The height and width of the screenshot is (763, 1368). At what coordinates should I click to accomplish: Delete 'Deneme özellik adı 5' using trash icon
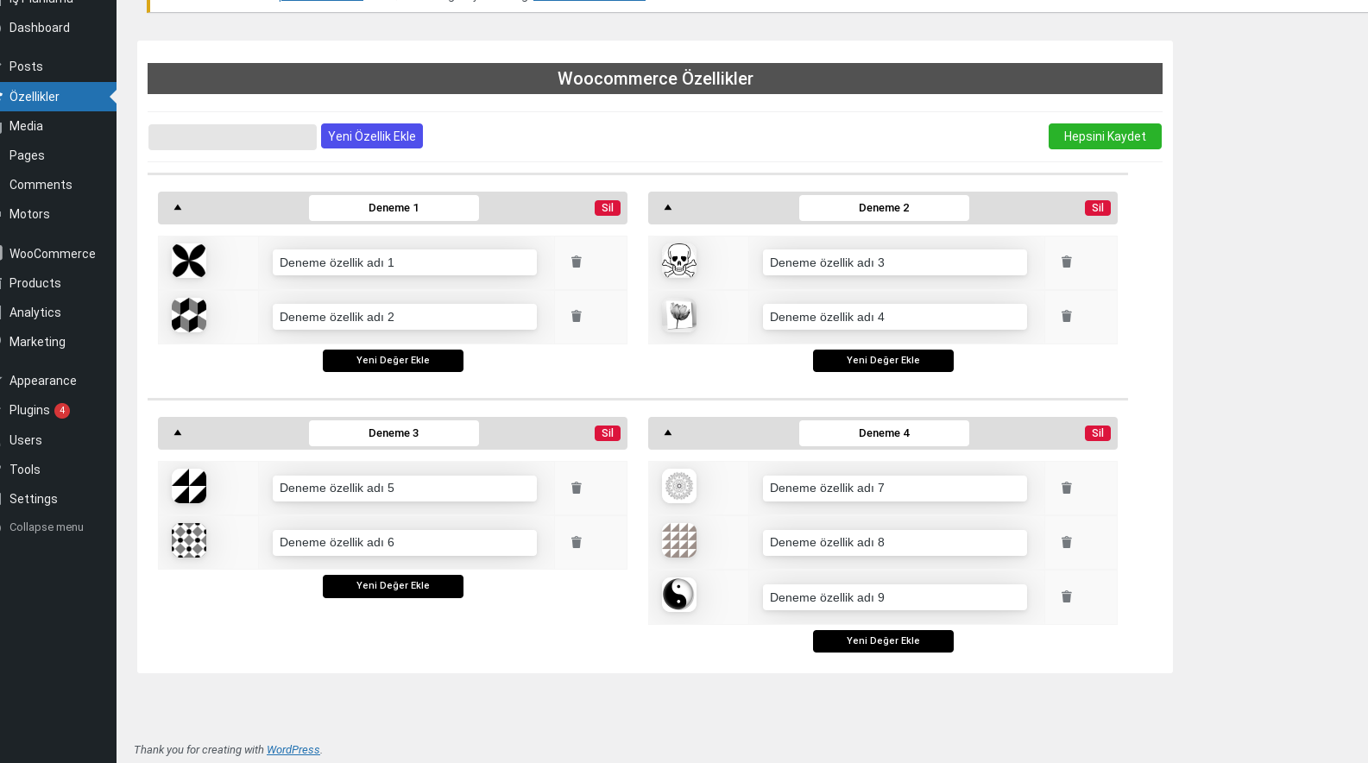pos(577,488)
